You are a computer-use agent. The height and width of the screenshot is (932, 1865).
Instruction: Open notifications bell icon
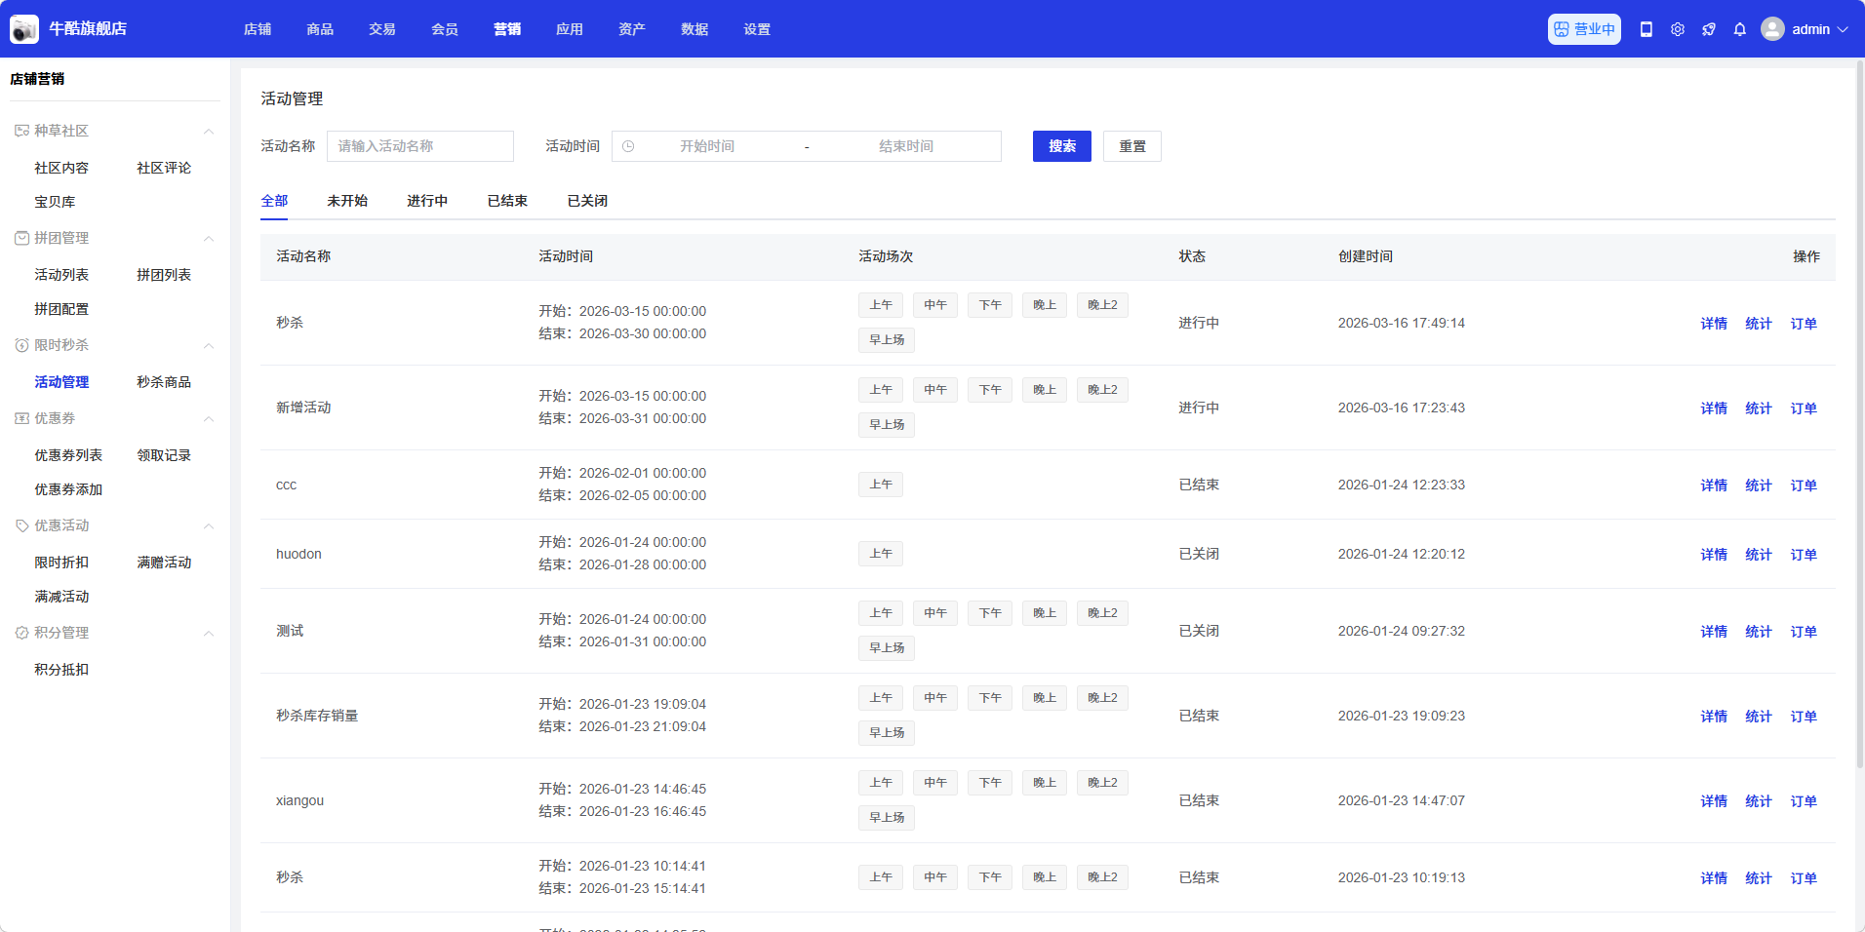1740,29
